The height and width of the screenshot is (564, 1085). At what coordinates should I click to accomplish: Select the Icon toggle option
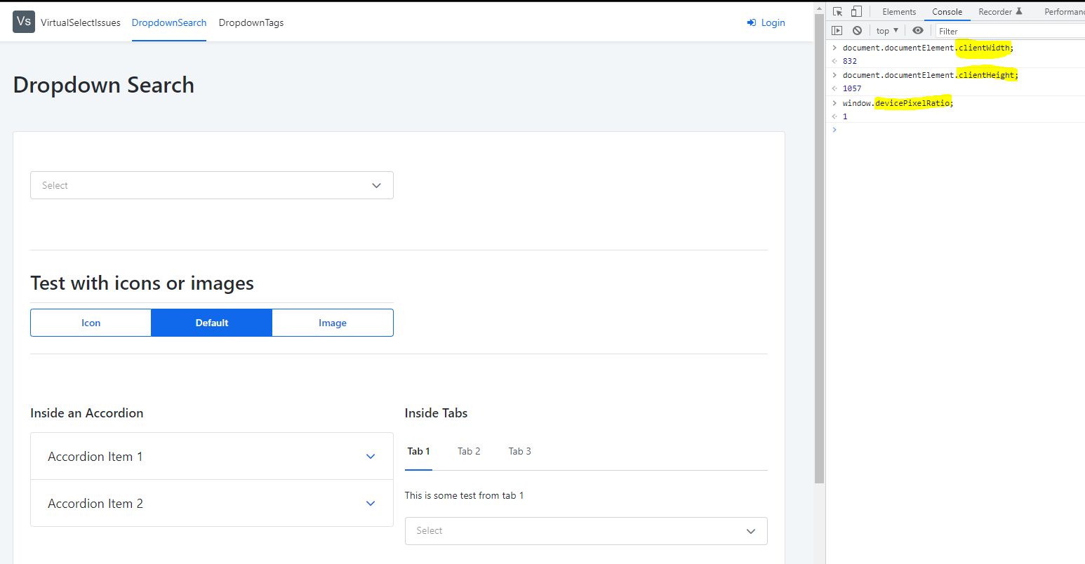pos(91,322)
